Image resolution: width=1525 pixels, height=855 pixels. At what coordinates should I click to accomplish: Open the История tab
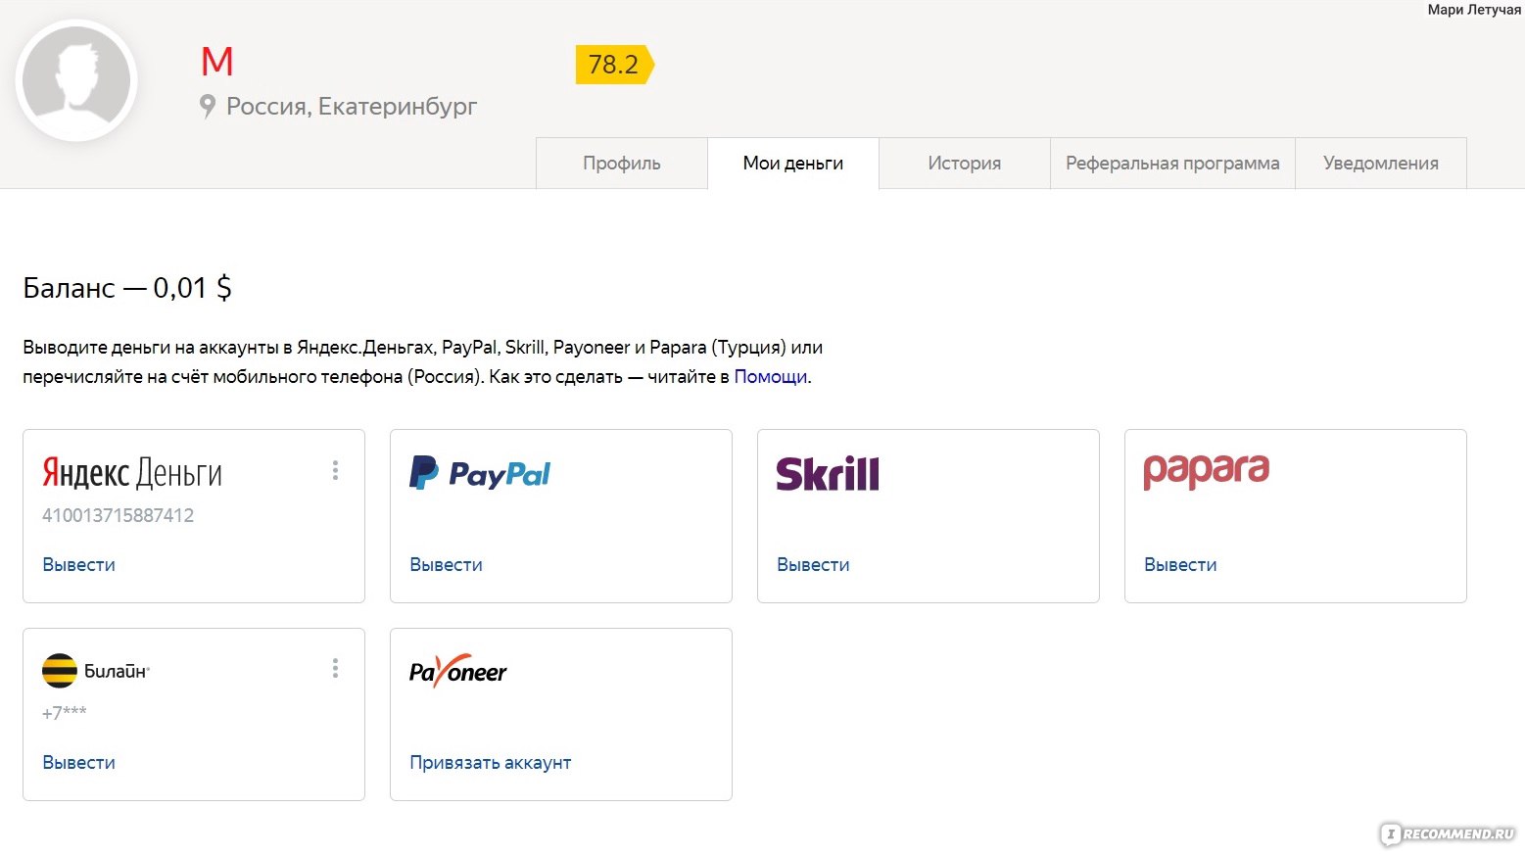(965, 164)
